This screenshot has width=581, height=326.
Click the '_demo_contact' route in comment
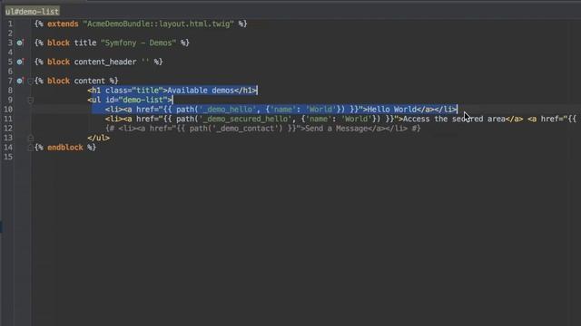pyautogui.click(x=243, y=129)
